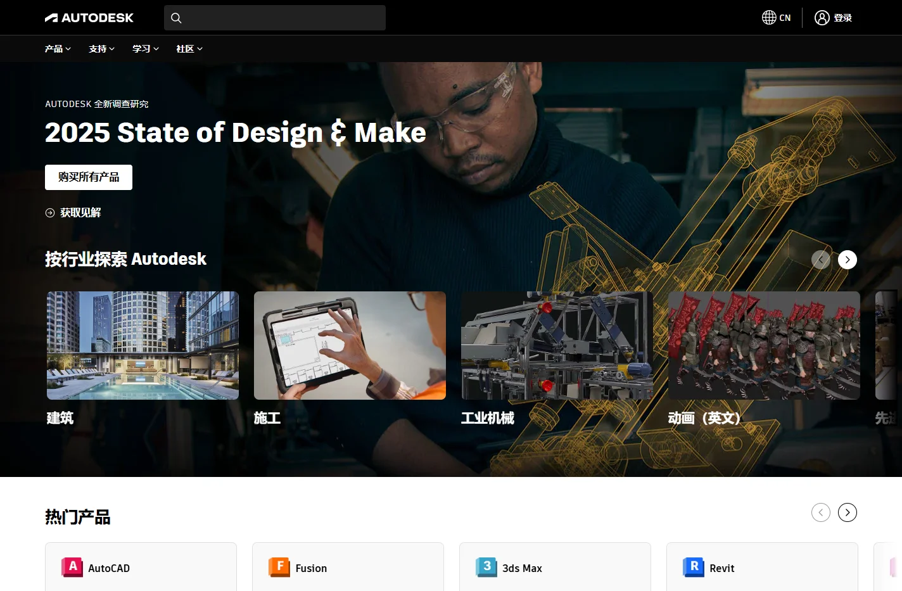The width and height of the screenshot is (902, 591).
Task: Click the 3ds Max product icon
Action: click(486, 567)
